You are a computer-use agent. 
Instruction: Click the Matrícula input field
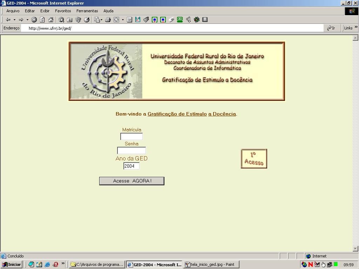point(131,137)
